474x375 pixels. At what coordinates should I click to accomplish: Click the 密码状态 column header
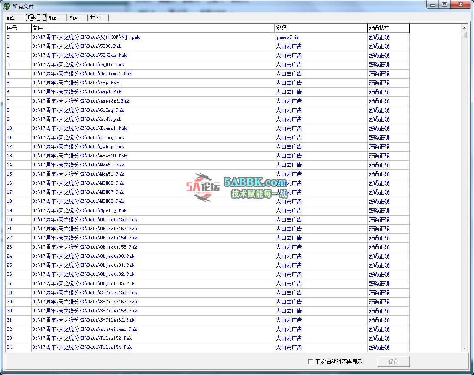pyautogui.click(x=388, y=28)
